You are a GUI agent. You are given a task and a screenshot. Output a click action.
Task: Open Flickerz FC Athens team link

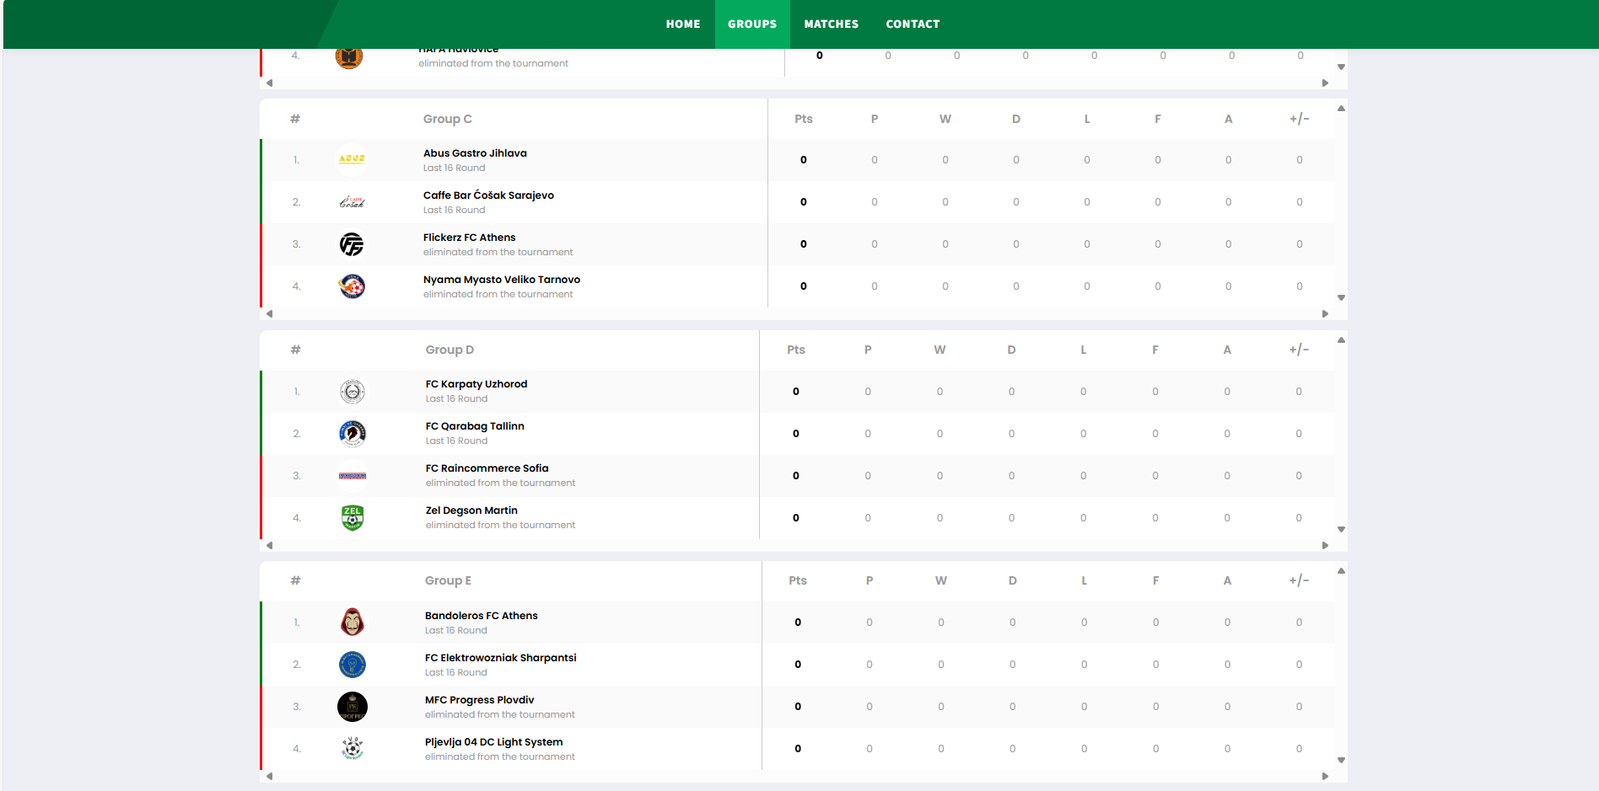(469, 238)
